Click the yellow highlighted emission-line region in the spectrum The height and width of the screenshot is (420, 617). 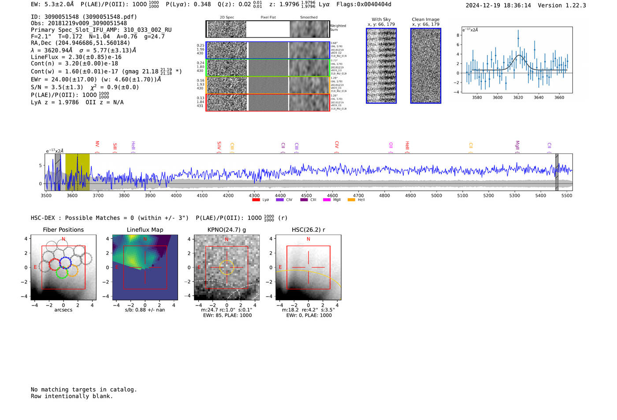(78, 172)
